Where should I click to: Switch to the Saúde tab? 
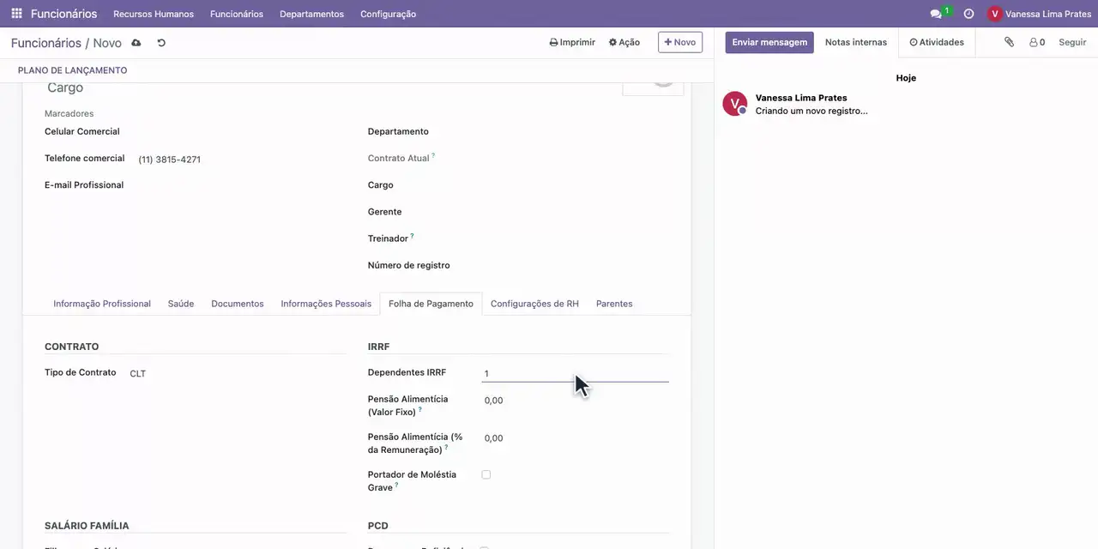(x=181, y=304)
